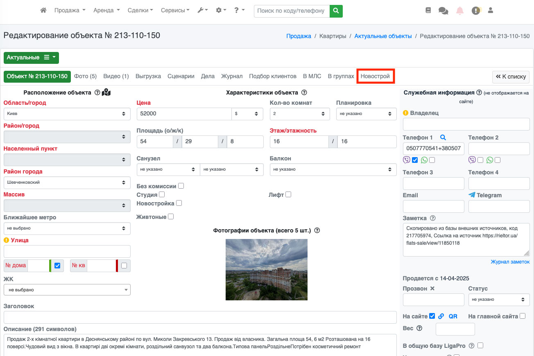Open the notifications bell icon
Viewport: 534px width, 356px height.
459,11
